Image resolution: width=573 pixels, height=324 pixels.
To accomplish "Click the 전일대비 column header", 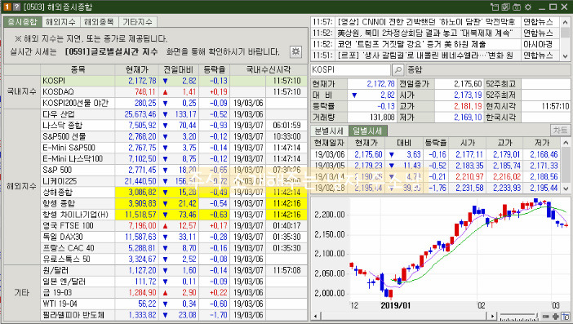I will coord(179,69).
